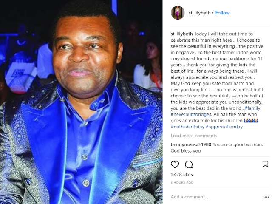Open comments with the speech bubble icon

189,164
